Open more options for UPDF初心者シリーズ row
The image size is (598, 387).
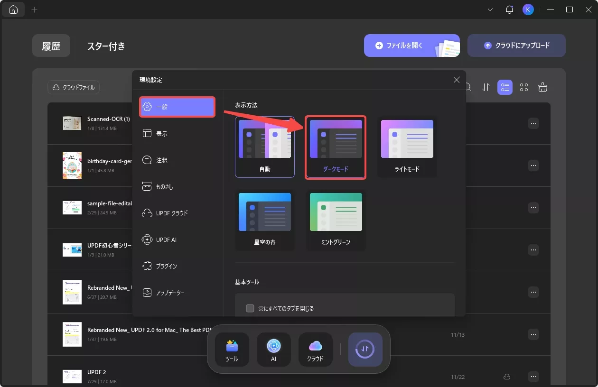coord(533,250)
